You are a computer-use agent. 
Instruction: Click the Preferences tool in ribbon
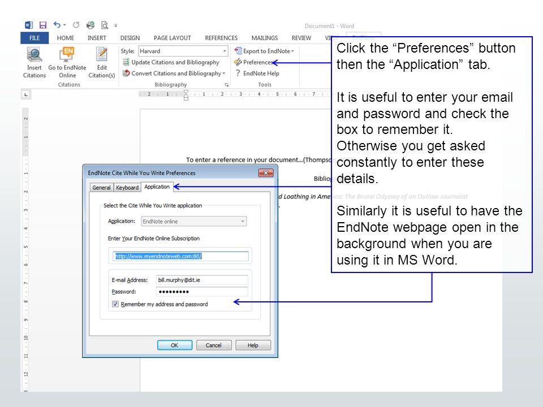point(254,62)
